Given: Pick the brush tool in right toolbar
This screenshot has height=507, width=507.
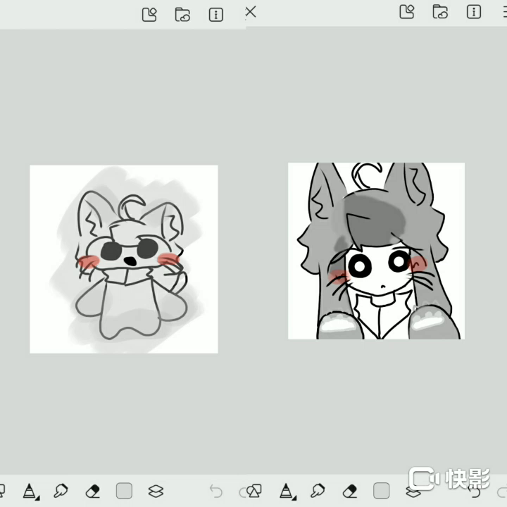Looking at the screenshot, I should pos(318,491).
